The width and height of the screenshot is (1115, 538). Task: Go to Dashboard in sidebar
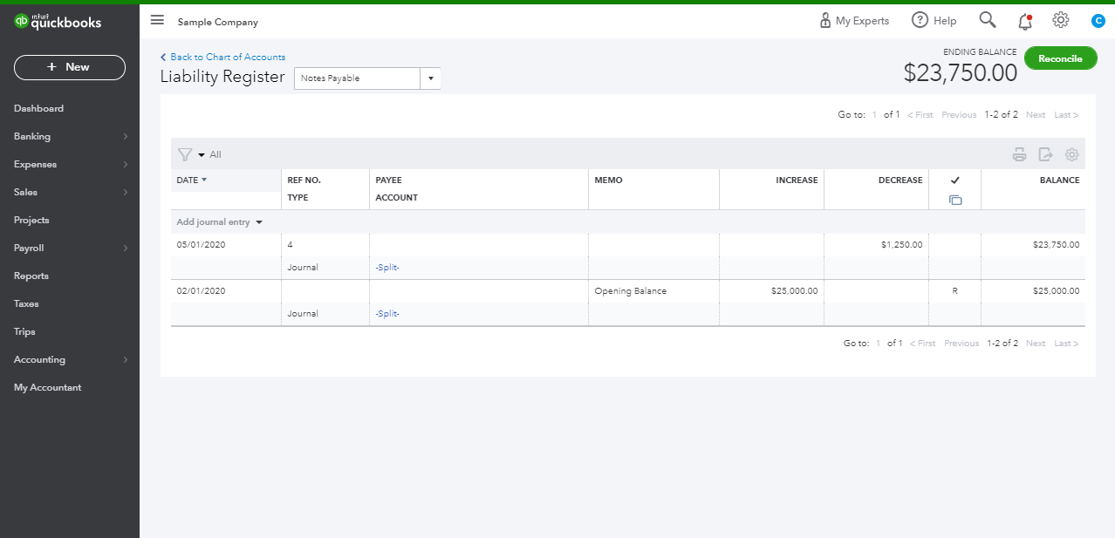(x=39, y=109)
